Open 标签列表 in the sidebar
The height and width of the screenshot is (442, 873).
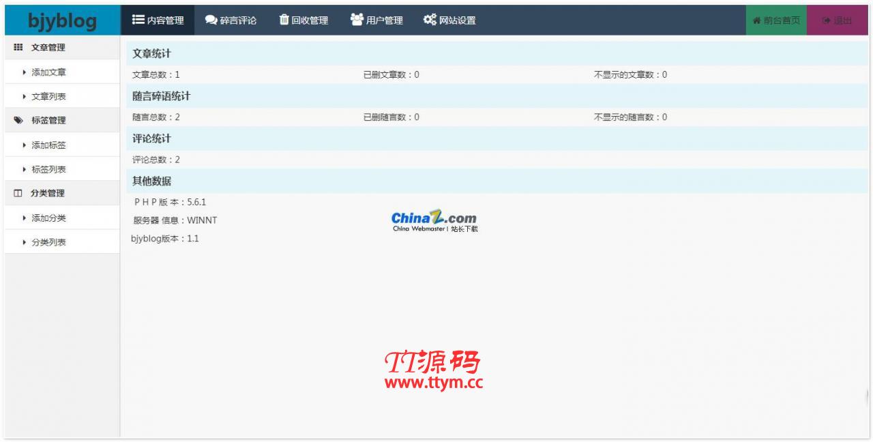click(62, 169)
